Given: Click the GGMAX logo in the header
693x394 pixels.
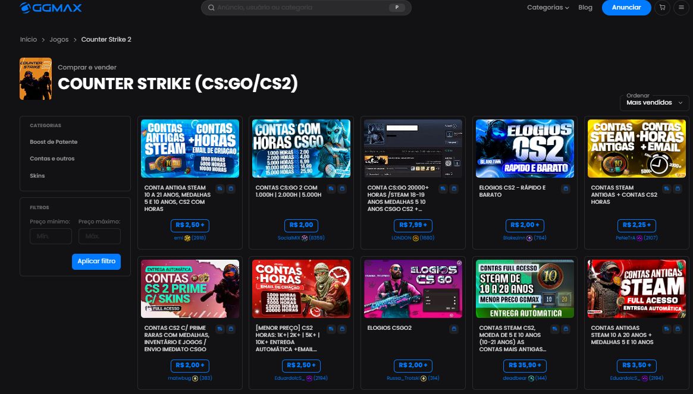Looking at the screenshot, I should (51, 8).
